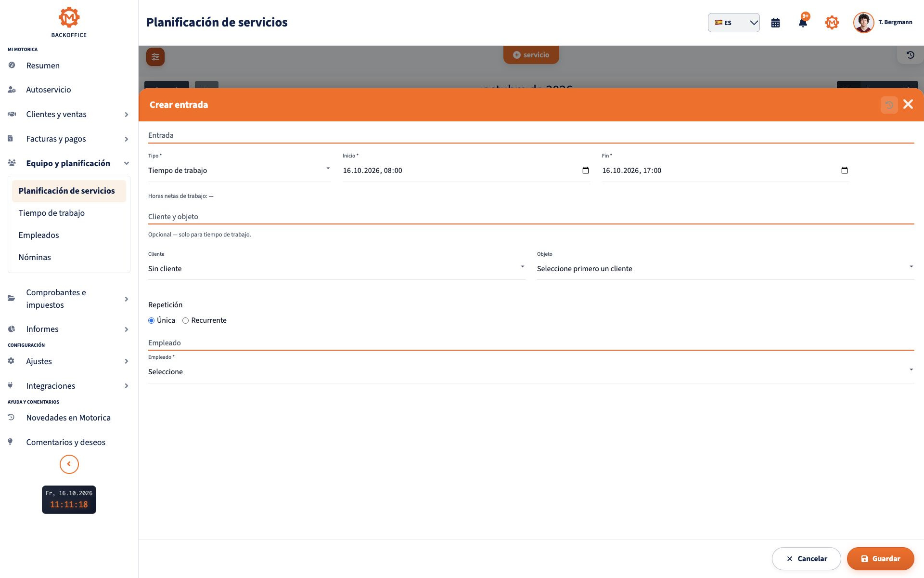
Task: Open notifications bell icon
Action: (803, 23)
